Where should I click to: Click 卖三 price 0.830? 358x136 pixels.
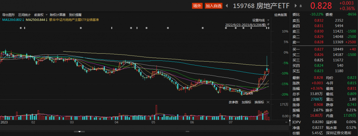pyautogui.click(x=319, y=31)
